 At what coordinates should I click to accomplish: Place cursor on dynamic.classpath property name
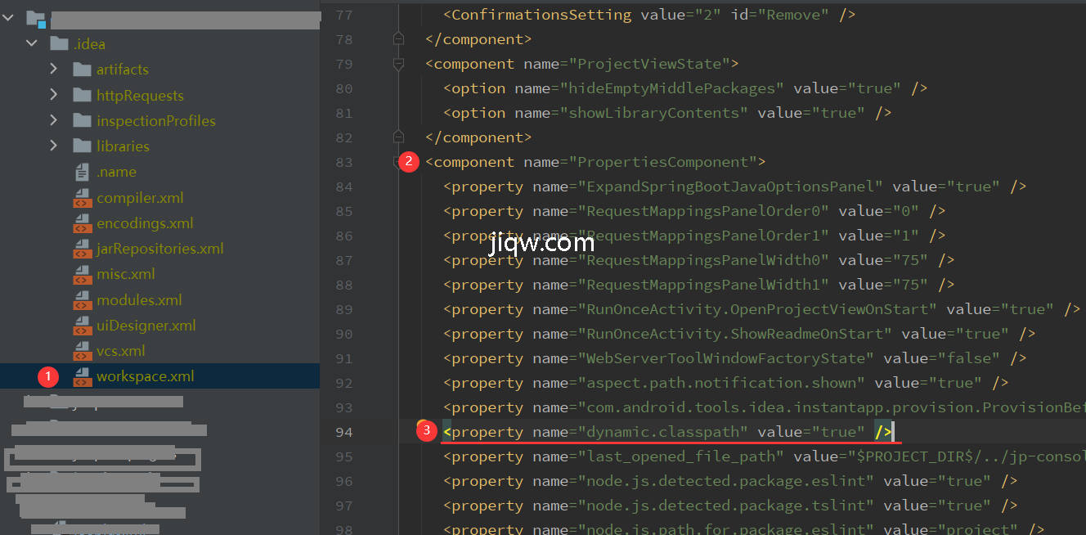[x=663, y=432]
